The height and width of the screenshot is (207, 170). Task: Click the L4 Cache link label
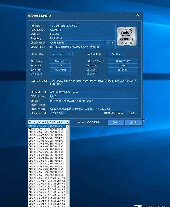point(92,74)
